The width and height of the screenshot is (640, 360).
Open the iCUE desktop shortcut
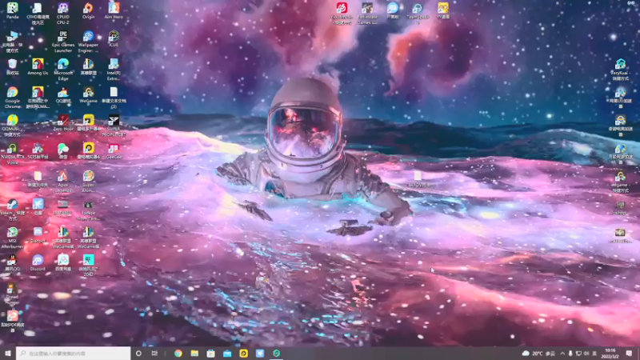[114, 38]
